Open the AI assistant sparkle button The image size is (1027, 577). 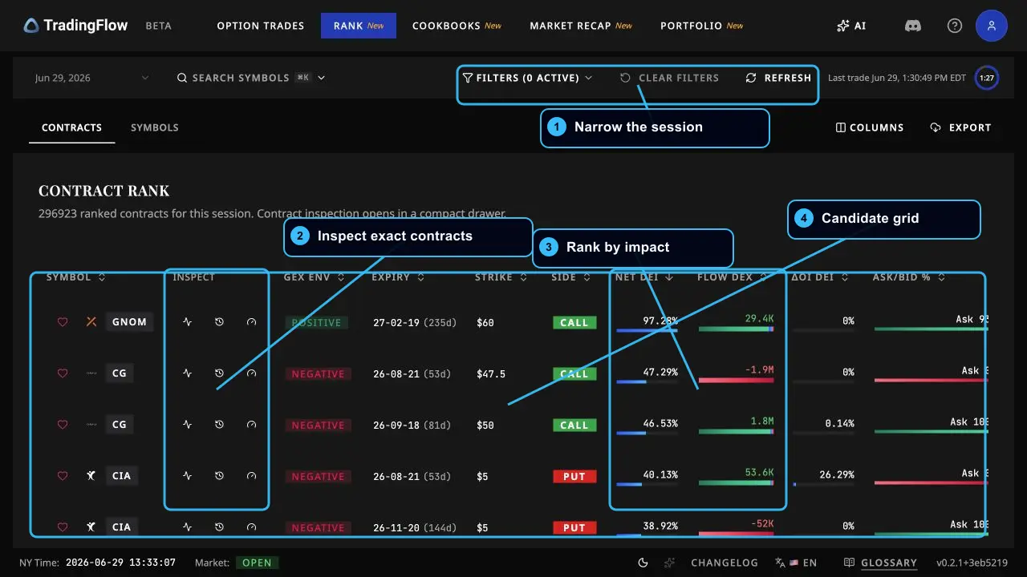pos(851,26)
